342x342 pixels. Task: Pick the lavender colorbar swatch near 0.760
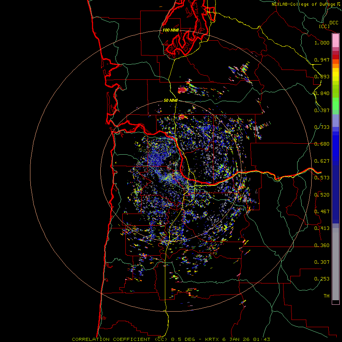(336, 120)
